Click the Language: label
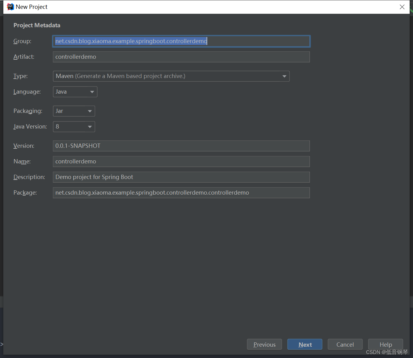The height and width of the screenshot is (358, 413). [27, 92]
